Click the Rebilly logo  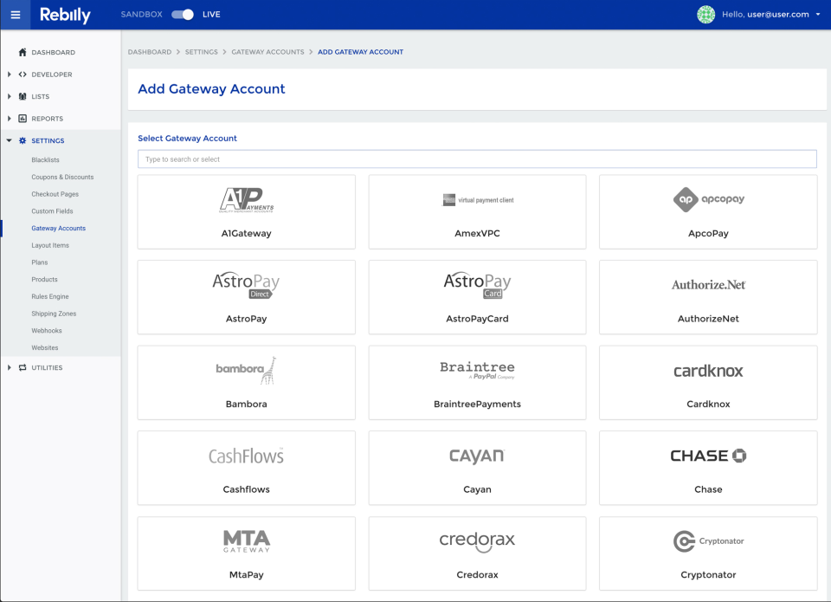click(x=65, y=15)
